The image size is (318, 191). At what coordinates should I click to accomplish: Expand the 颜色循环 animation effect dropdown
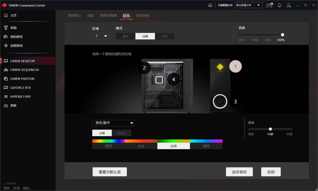tap(113, 123)
